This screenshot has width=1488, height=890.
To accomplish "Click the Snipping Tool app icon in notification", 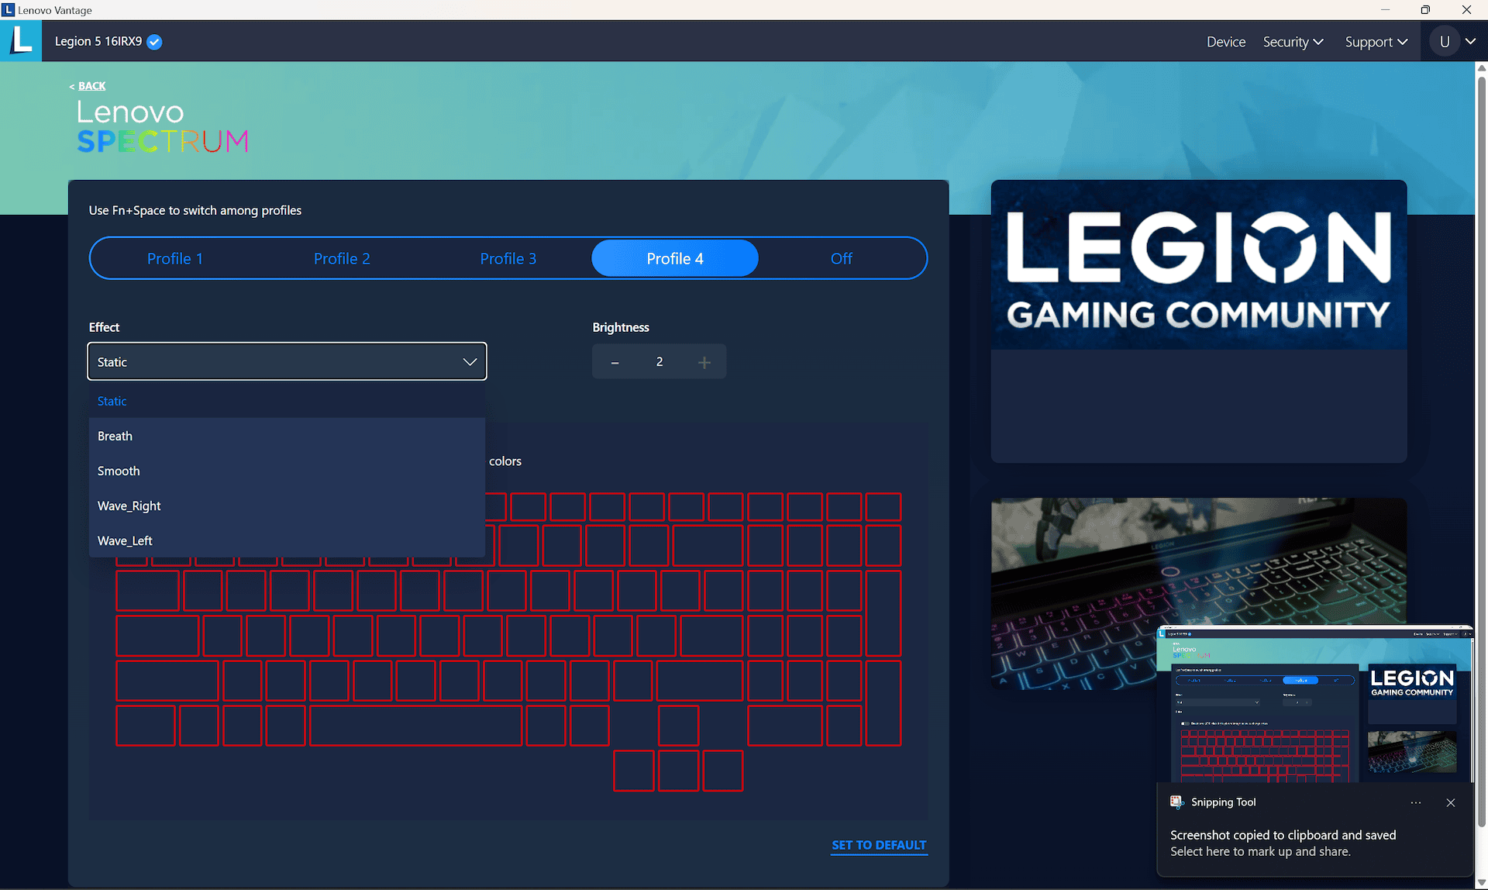I will click(x=1176, y=802).
